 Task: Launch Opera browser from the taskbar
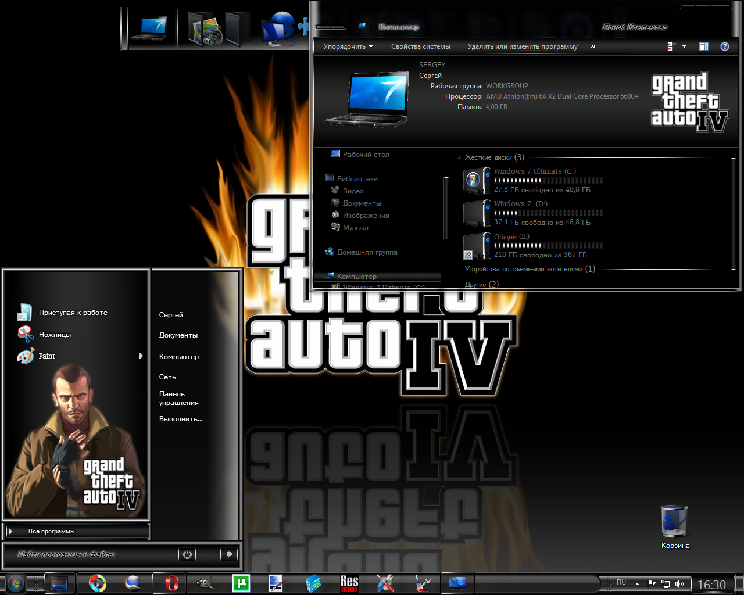(x=171, y=583)
